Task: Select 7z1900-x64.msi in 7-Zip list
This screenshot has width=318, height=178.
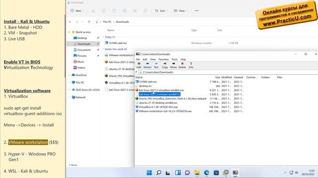Action: pyautogui.click(x=148, y=82)
